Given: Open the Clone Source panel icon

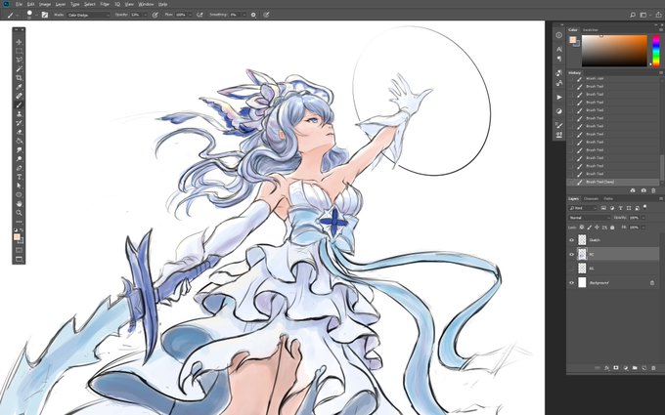Looking at the screenshot, I should 559,135.
